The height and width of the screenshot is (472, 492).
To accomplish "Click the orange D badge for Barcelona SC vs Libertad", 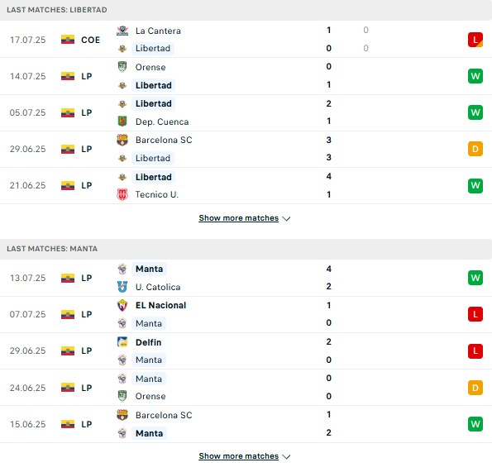I will (475, 149).
